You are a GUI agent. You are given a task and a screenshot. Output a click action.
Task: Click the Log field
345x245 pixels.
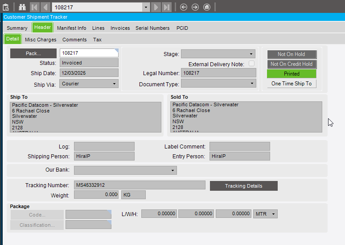(x=104, y=146)
